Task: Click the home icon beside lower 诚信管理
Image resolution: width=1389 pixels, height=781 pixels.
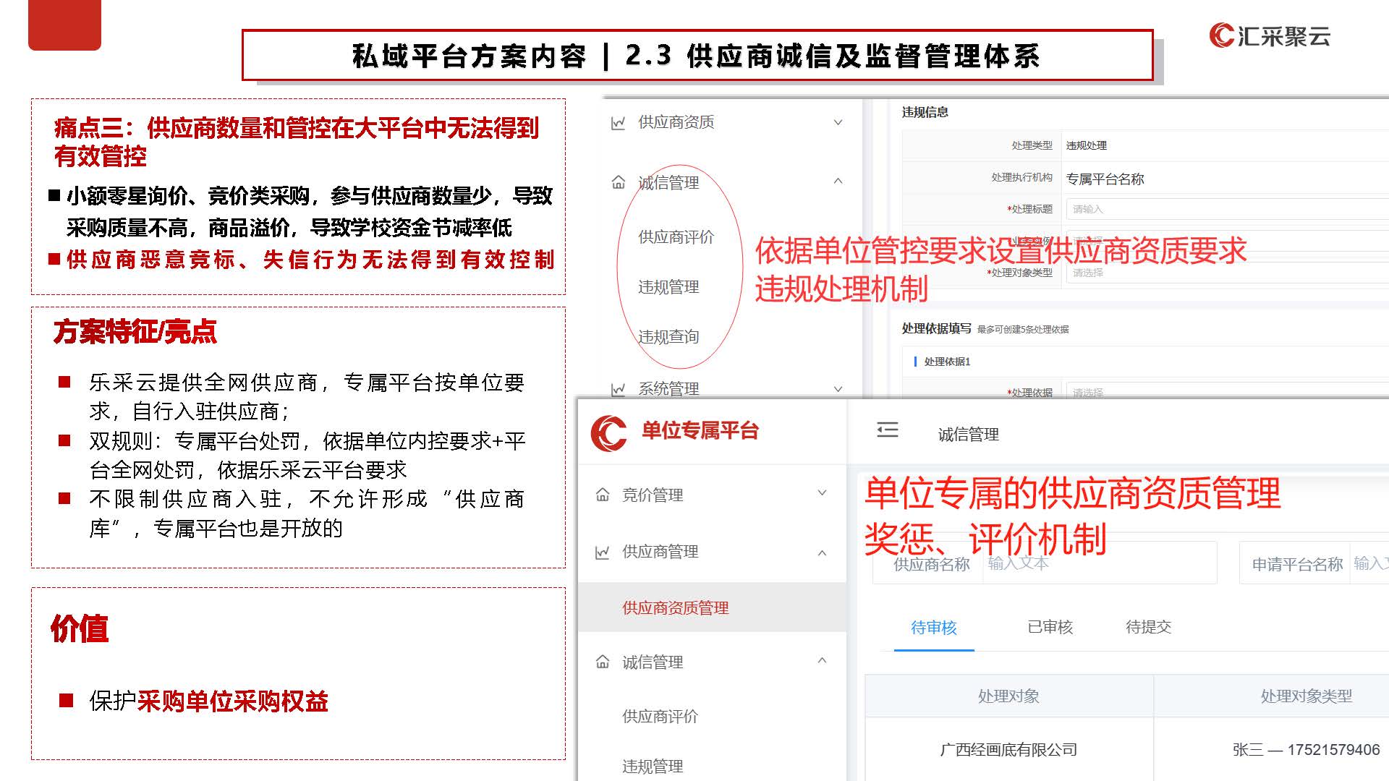Action: click(x=602, y=662)
